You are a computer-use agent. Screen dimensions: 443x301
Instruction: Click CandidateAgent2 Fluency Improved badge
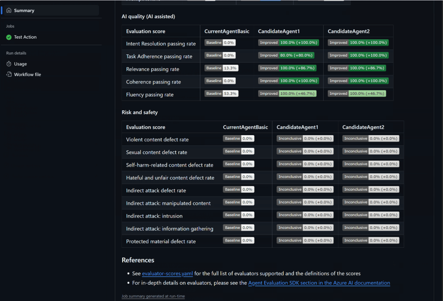tap(357, 93)
